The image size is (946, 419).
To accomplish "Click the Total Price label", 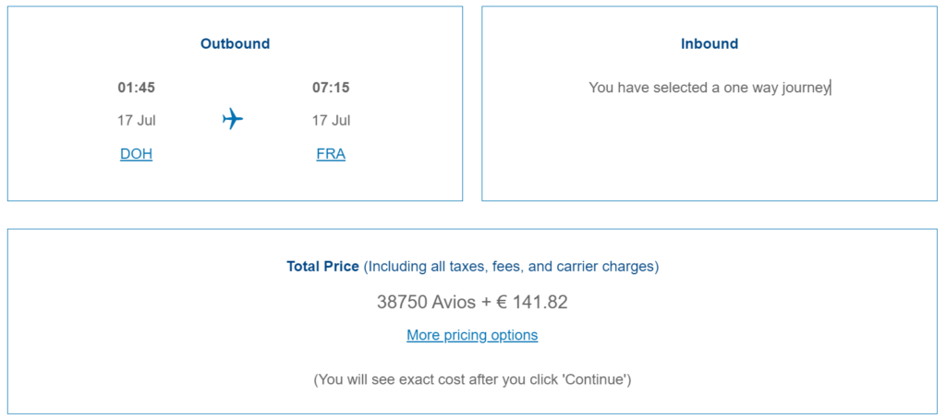I will tap(322, 267).
